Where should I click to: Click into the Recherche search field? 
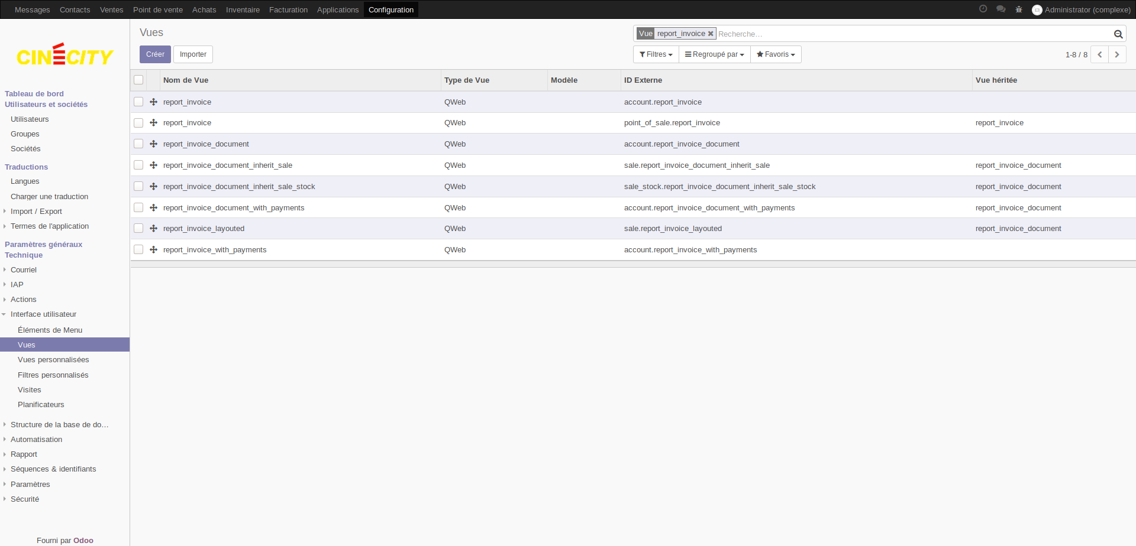pyautogui.click(x=911, y=34)
